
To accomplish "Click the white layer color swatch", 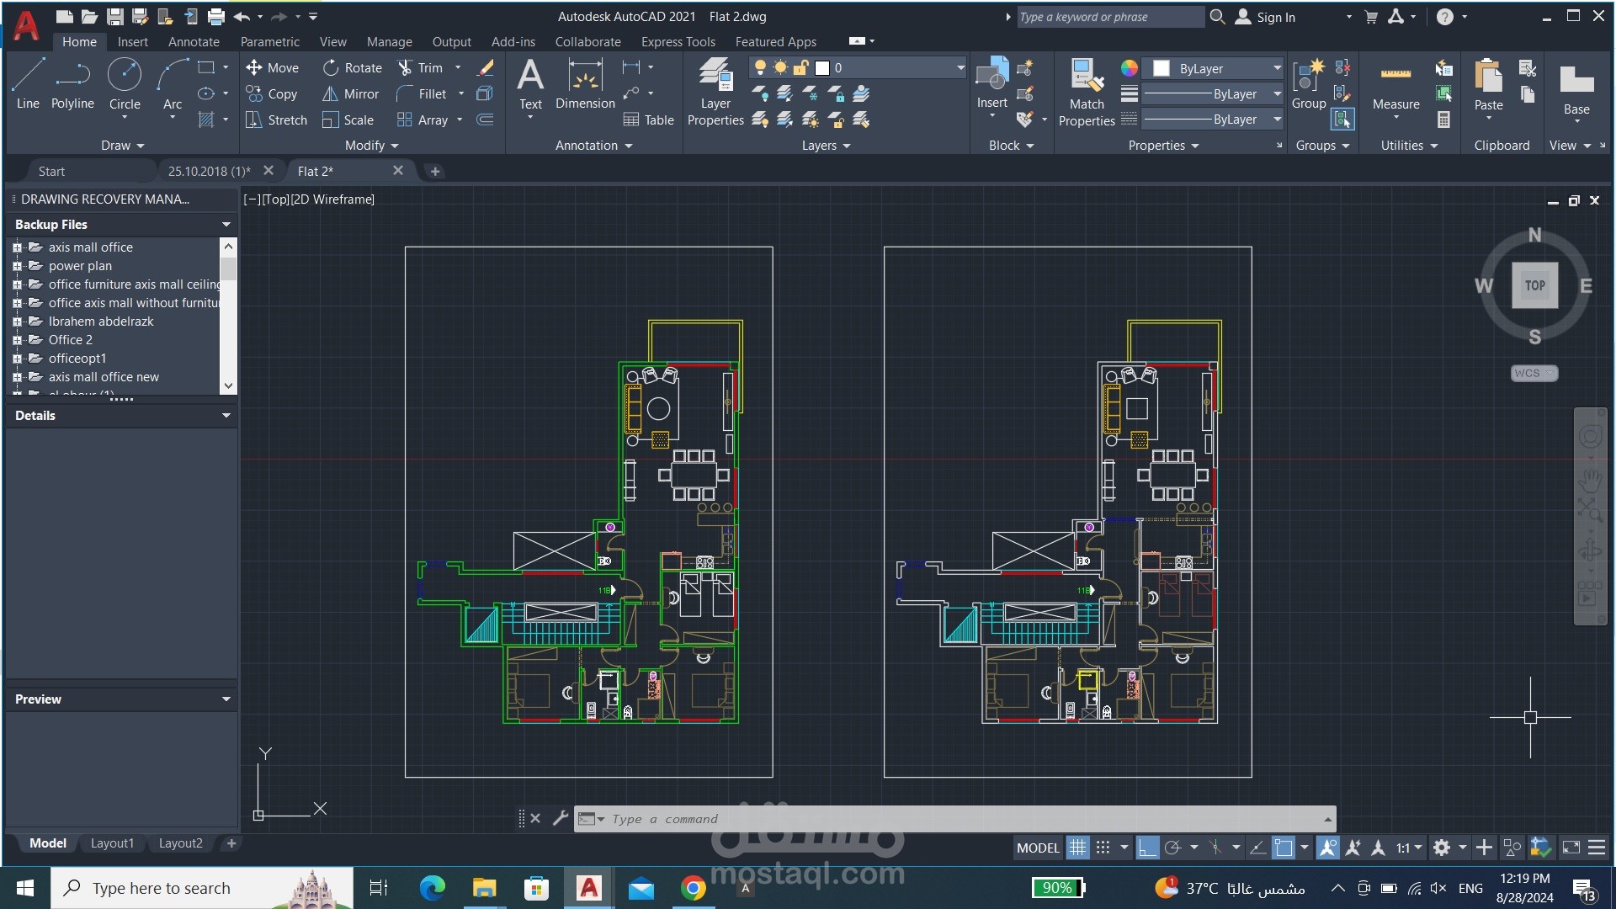I will pos(822,68).
